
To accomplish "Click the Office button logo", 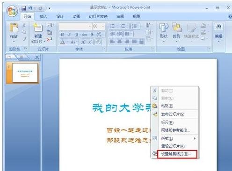I will (x=12, y=11).
